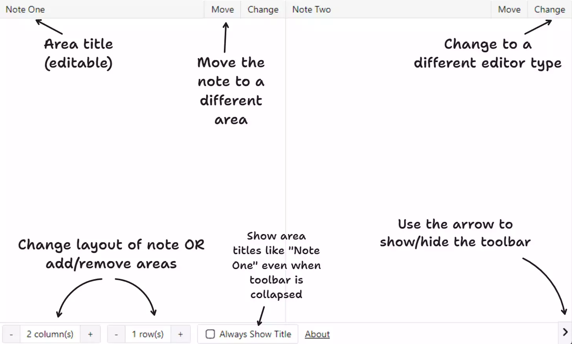
Task: Open the About link
Action: 317,334
